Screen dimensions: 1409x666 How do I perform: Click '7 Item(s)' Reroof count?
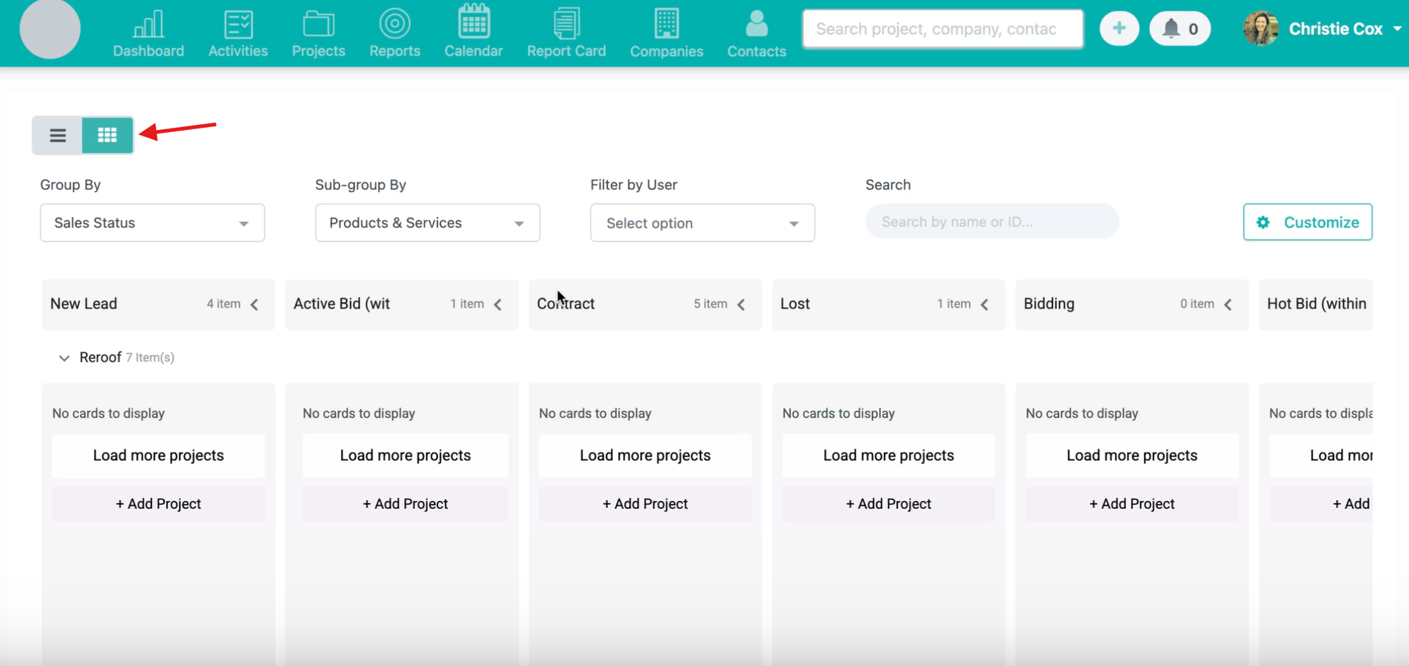click(150, 357)
